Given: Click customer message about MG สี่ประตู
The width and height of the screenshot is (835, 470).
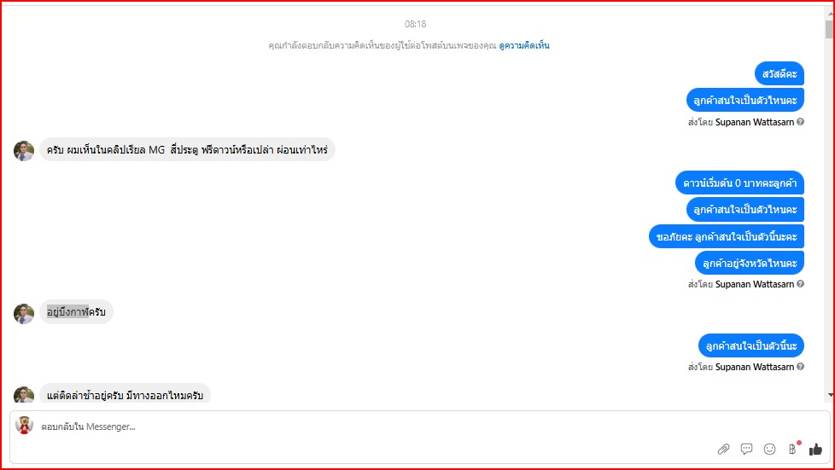Looking at the screenshot, I should pos(187,150).
